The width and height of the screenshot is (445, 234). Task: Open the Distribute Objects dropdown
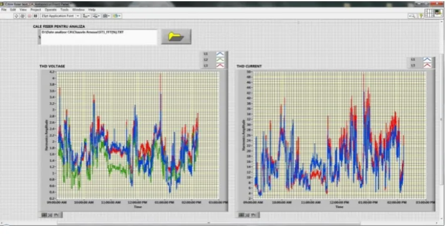(96, 16)
